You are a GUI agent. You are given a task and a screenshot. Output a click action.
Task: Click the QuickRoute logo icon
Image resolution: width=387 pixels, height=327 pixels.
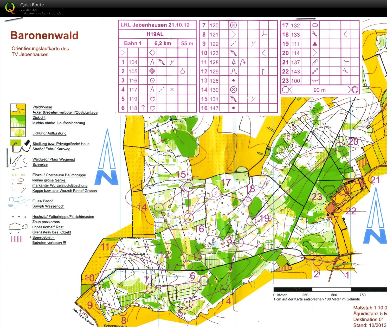click(10, 8)
